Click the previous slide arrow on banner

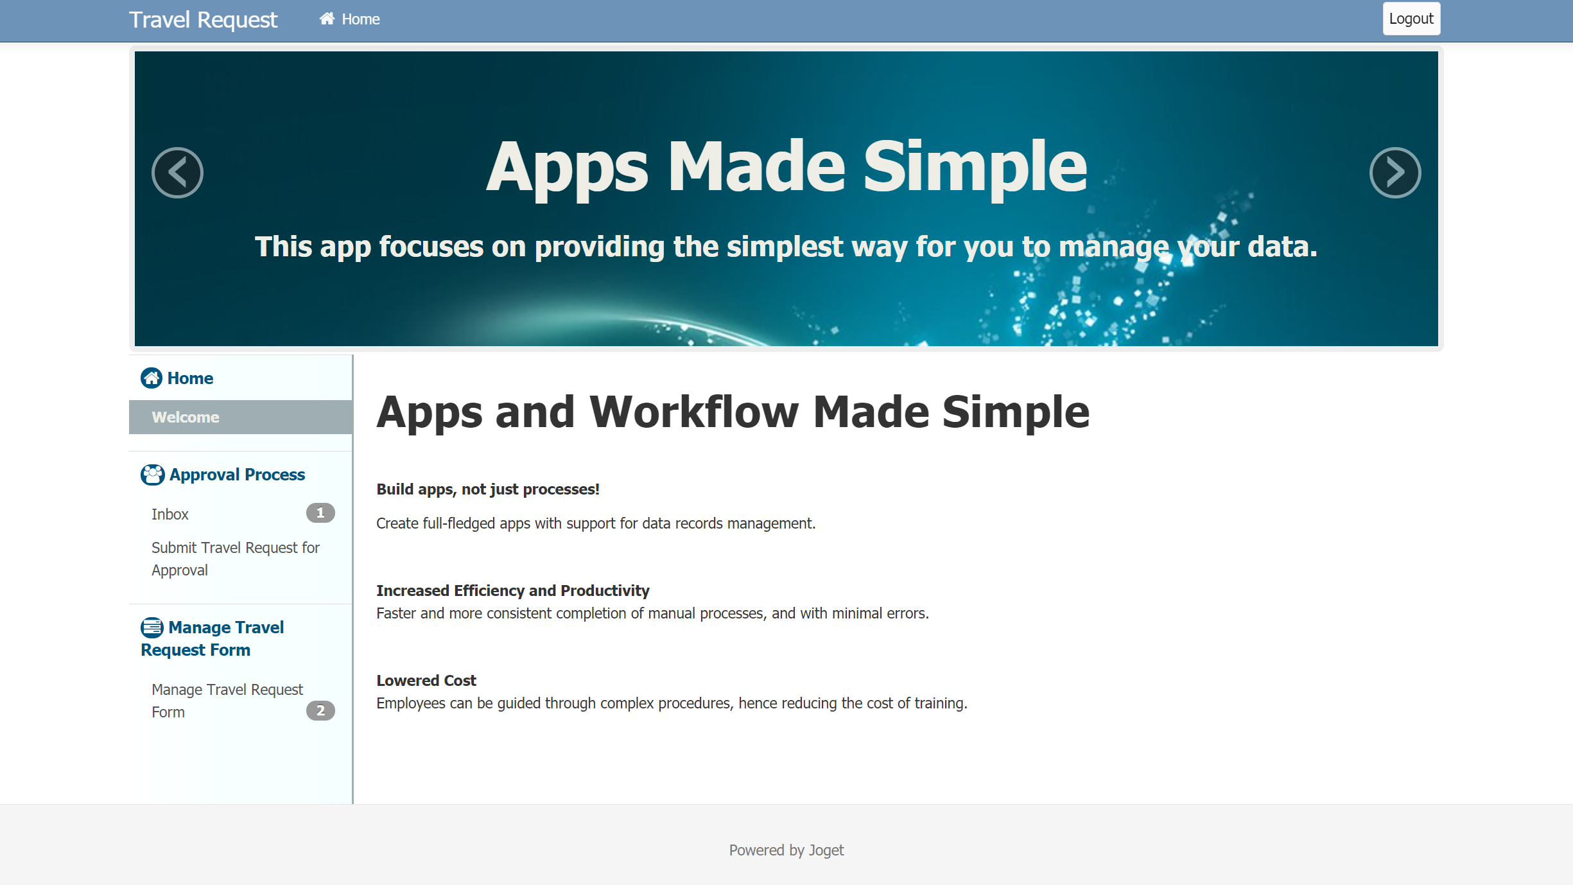[x=177, y=173]
